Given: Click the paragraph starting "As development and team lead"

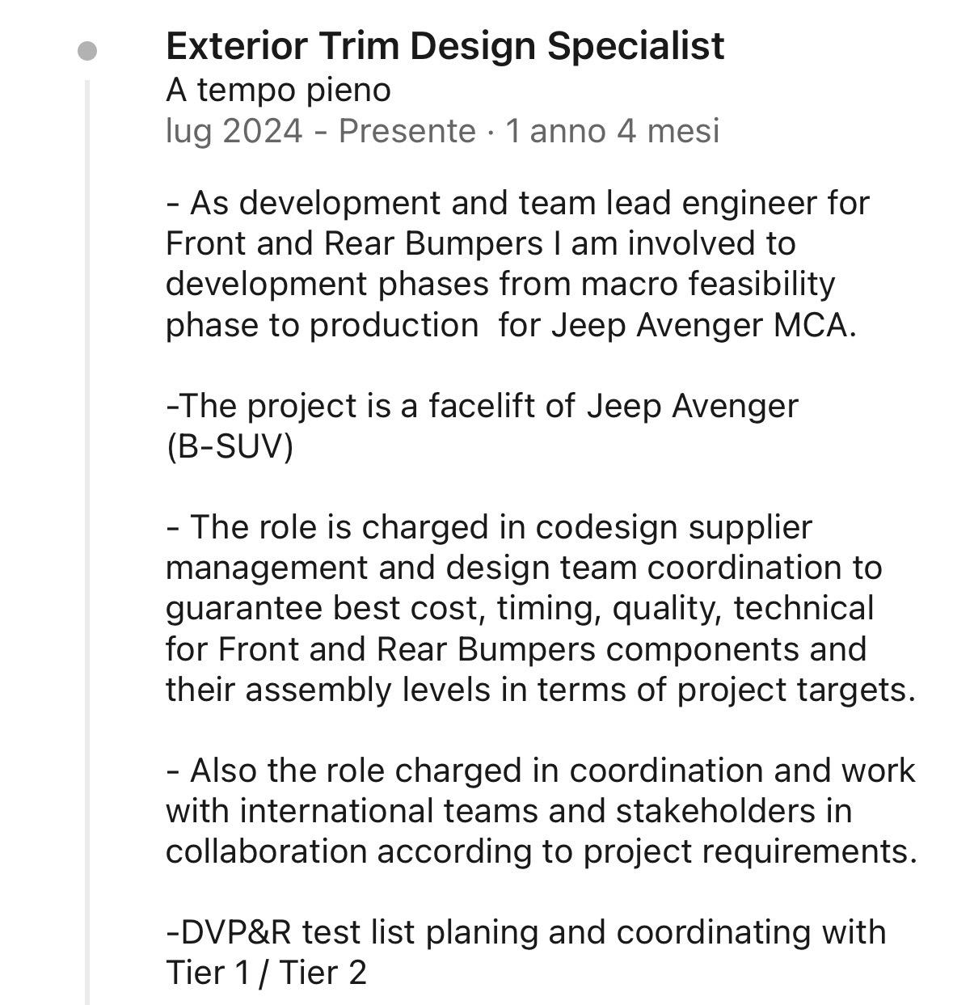Looking at the screenshot, I should (517, 203).
